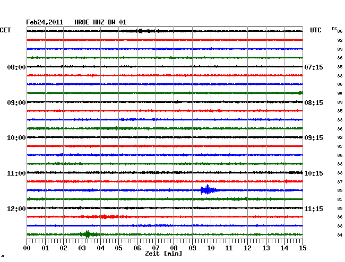Screen dimensions: 345x262
Task: Click the black seismic burst on the top trace
Action: coord(143,31)
